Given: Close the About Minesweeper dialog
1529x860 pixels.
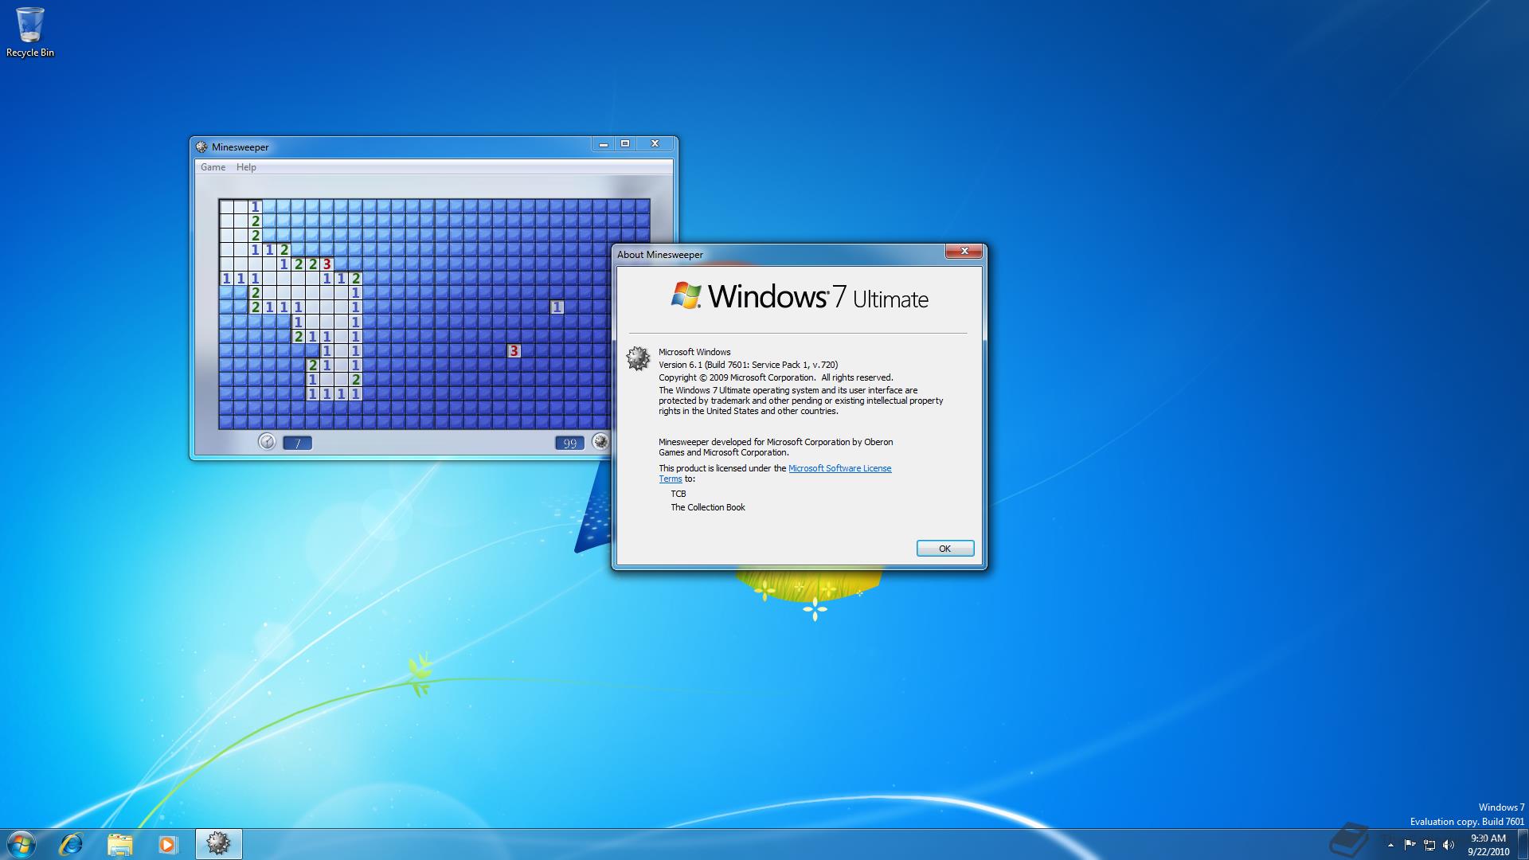Looking at the screenshot, I should pyautogui.click(x=964, y=252).
